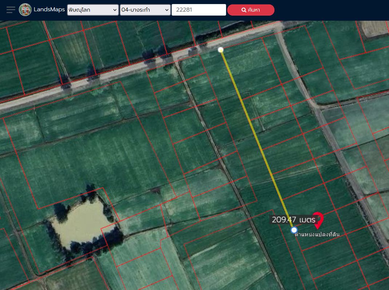Focus the parcel number field showing 22281

[199, 10]
